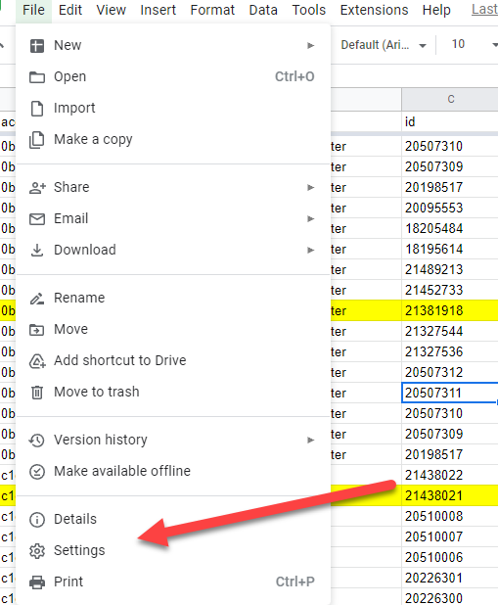Click the Open folder icon
The height and width of the screenshot is (605, 498).
37,76
